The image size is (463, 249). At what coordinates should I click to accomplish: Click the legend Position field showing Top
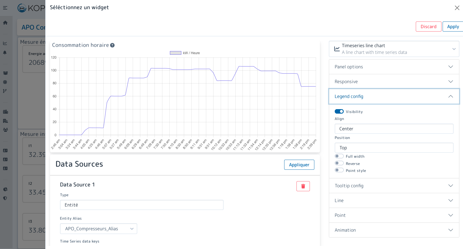[394, 148]
